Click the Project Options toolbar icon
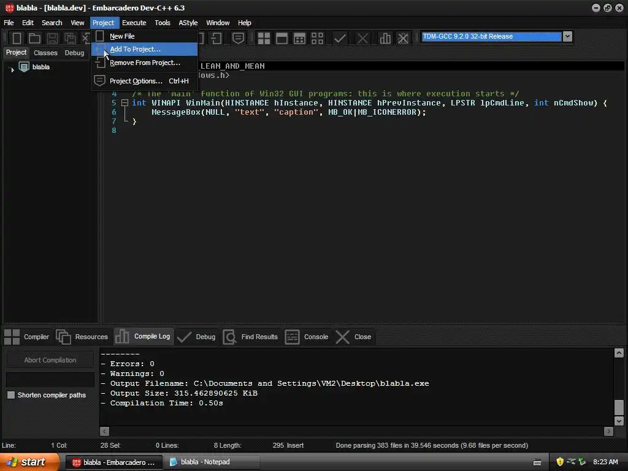This screenshot has width=628, height=471. click(x=239, y=39)
